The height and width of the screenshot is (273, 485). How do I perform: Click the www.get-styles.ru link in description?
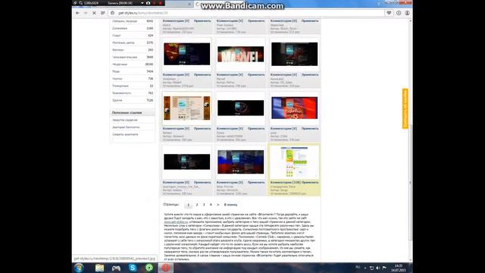[x=176, y=222]
